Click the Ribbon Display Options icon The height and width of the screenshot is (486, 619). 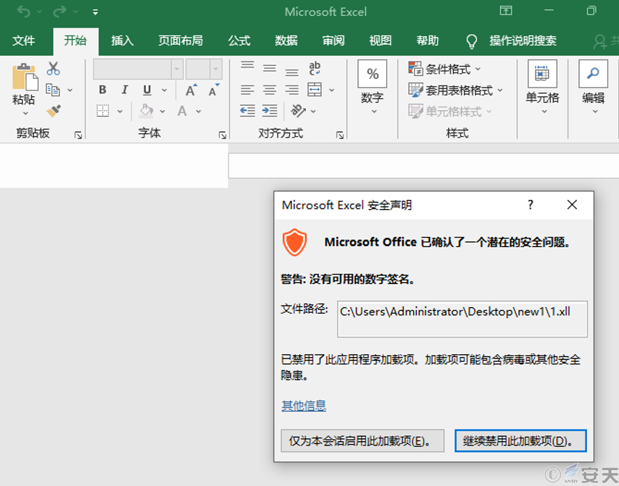point(506,11)
